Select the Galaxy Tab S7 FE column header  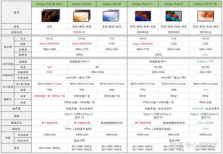(206, 4)
